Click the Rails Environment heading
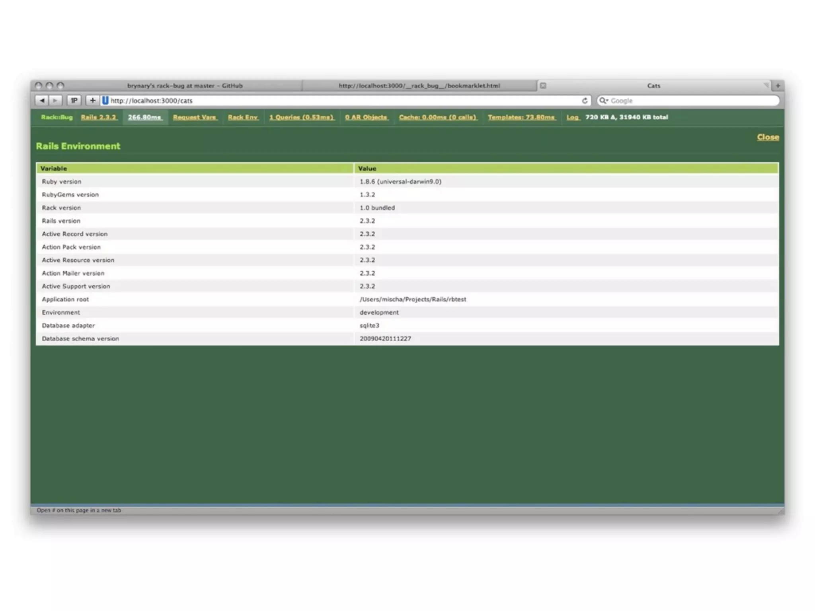Image resolution: width=815 pixels, height=611 pixels. [x=78, y=146]
